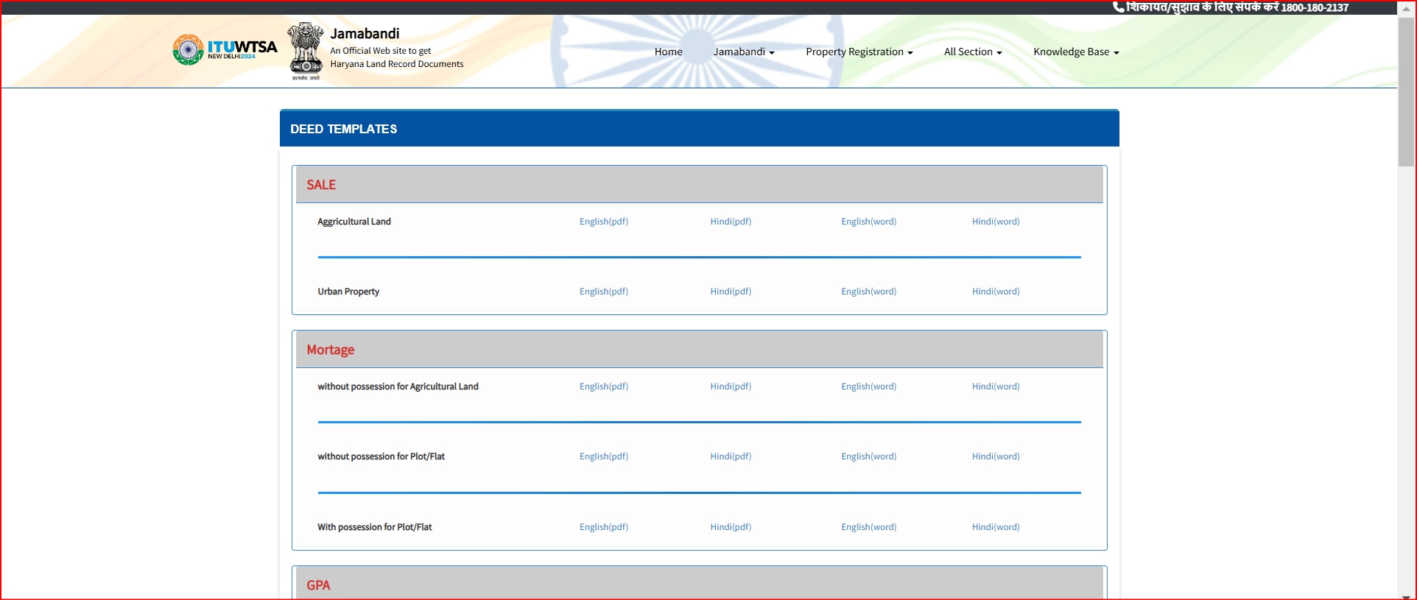1417x600 pixels.
Task: Download Hindi(word) for Urban Property
Action: (995, 292)
